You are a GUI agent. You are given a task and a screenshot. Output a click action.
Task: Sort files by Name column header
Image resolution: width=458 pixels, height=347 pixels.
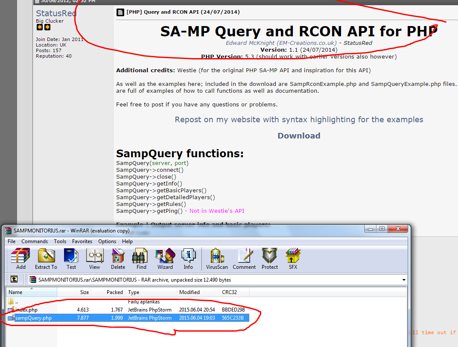pos(32,292)
